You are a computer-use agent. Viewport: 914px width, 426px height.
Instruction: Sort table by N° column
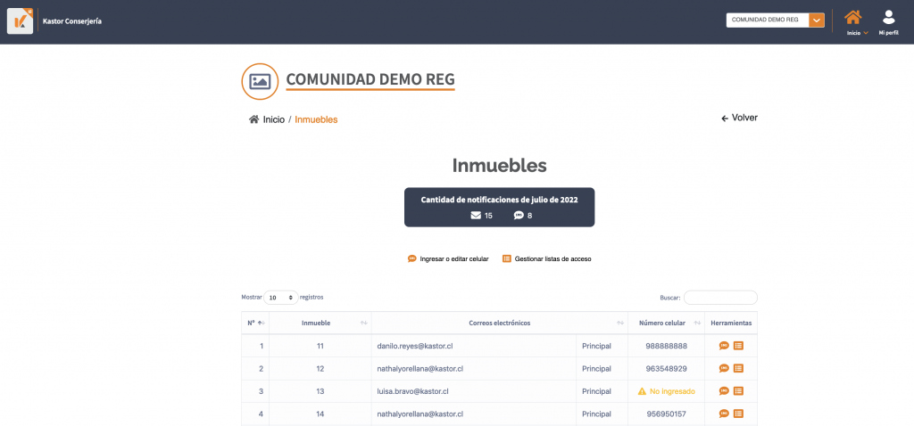(255, 323)
